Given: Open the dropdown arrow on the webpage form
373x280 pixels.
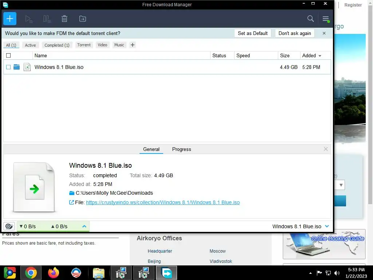Looking at the screenshot, I should click(341, 185).
